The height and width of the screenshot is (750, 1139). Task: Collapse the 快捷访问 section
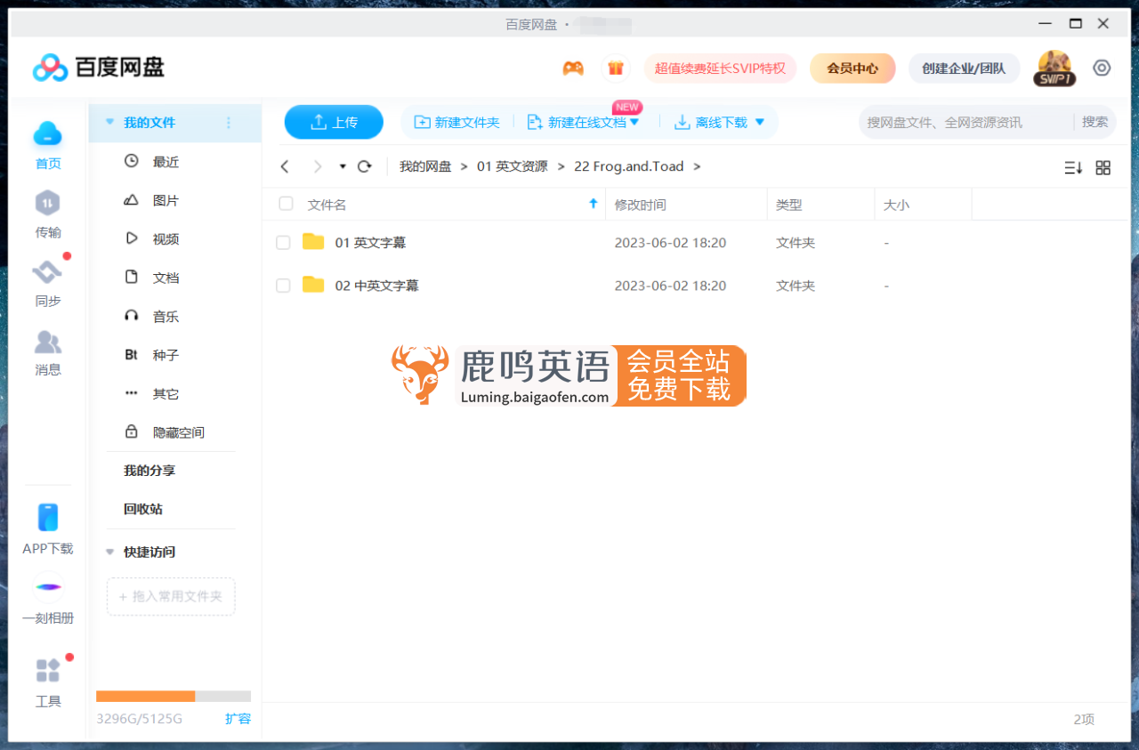(109, 552)
